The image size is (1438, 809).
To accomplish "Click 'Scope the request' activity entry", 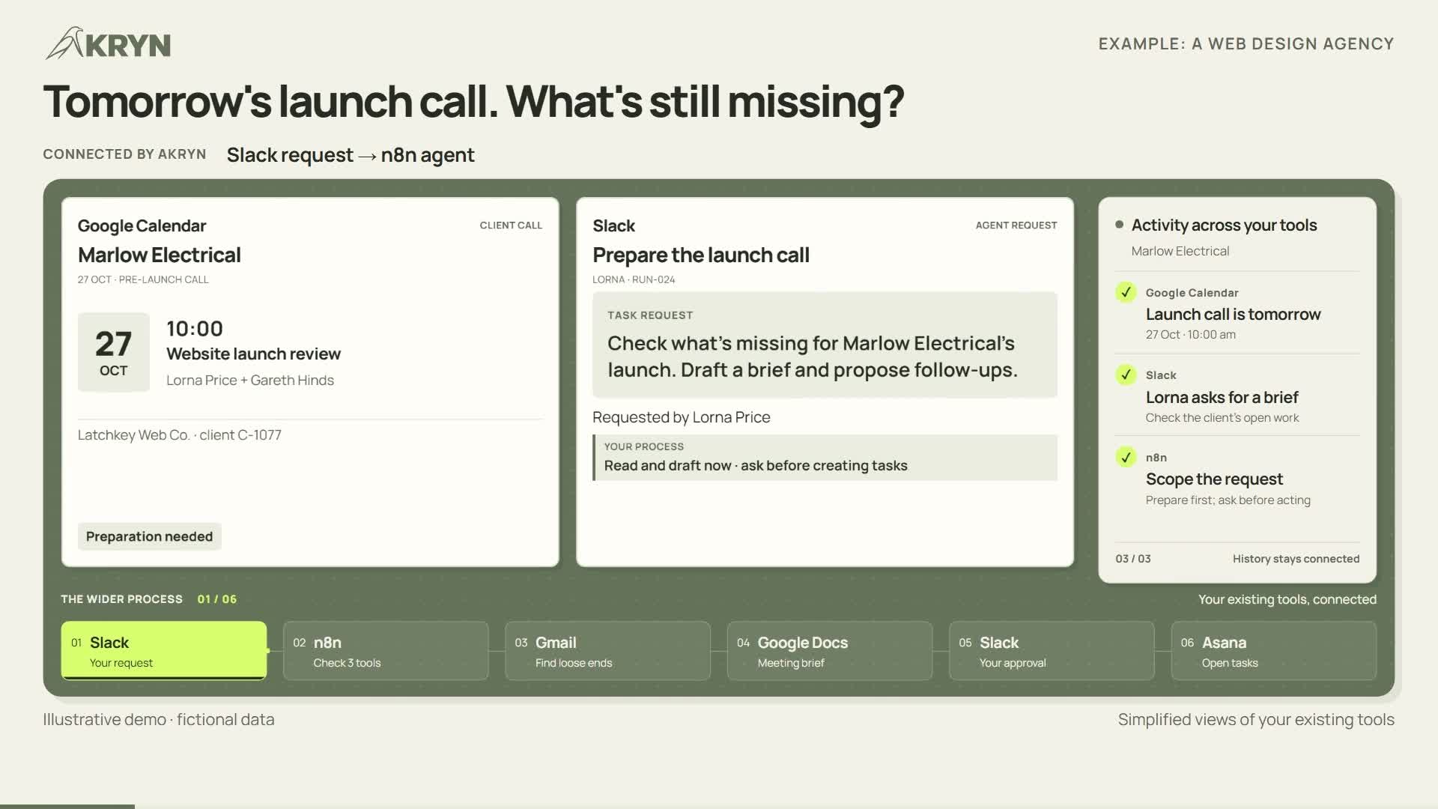I will point(1214,479).
